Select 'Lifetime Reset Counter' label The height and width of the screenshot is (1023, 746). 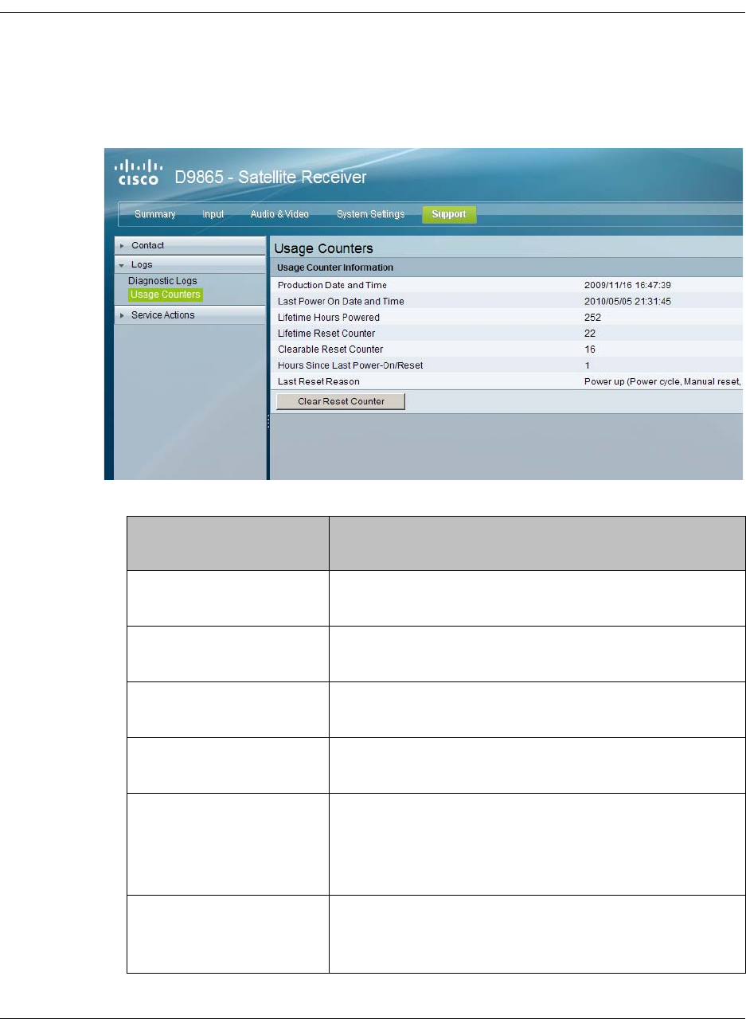click(326, 333)
